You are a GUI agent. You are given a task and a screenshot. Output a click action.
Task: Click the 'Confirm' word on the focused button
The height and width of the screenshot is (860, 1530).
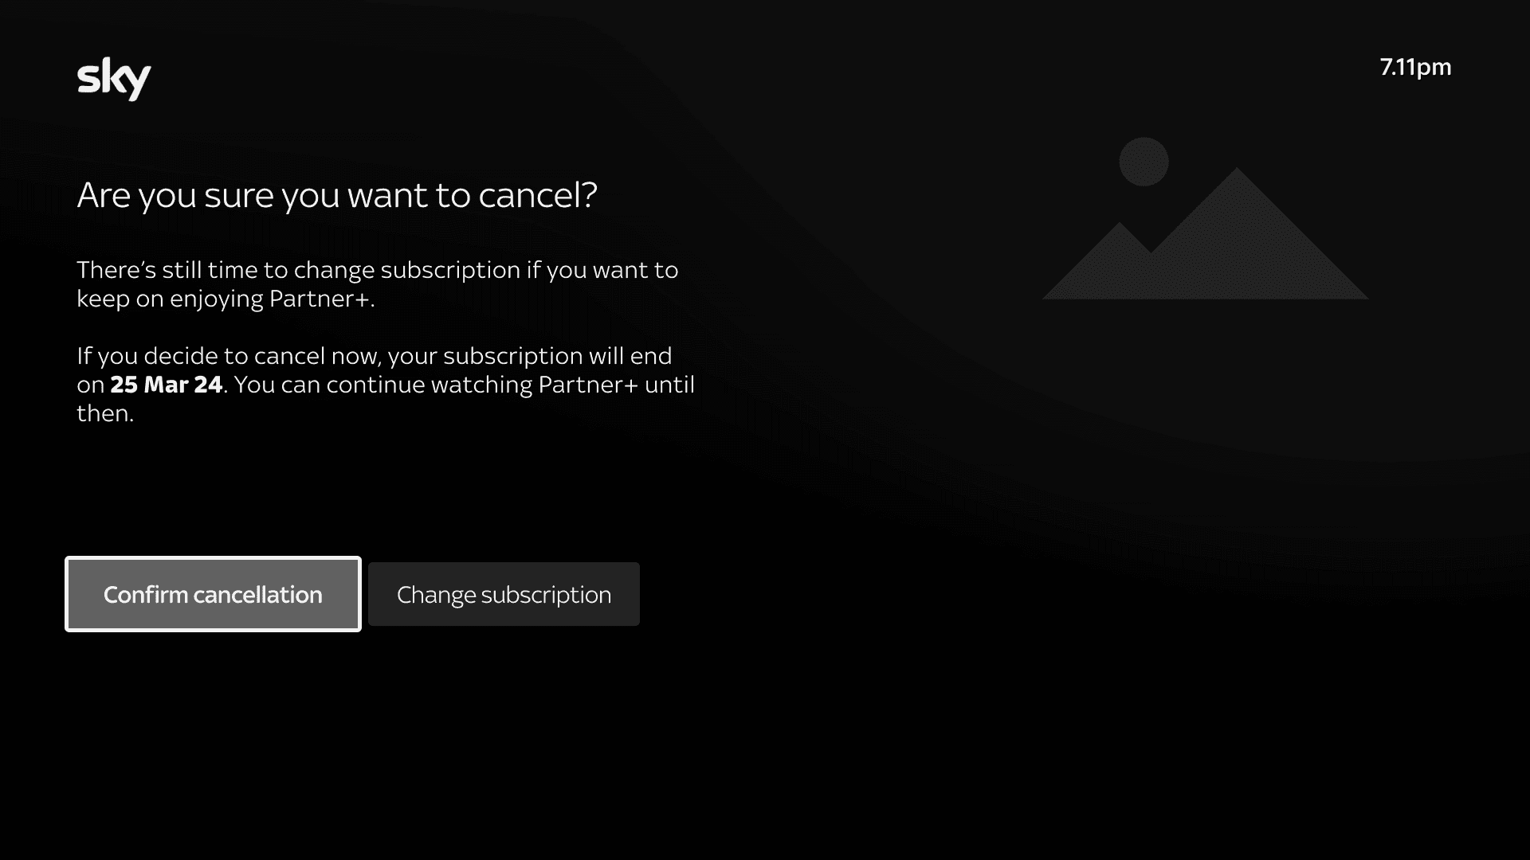pos(145,595)
